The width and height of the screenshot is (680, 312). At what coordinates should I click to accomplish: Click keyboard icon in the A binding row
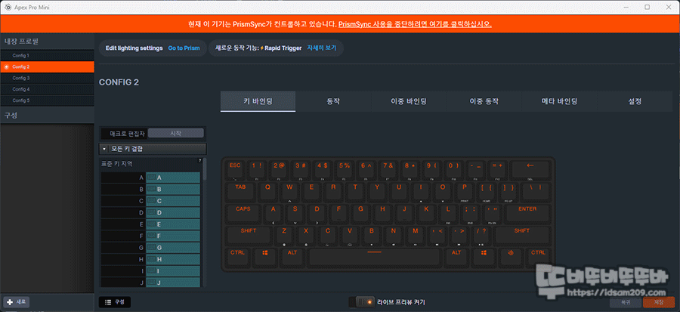[x=151, y=178]
